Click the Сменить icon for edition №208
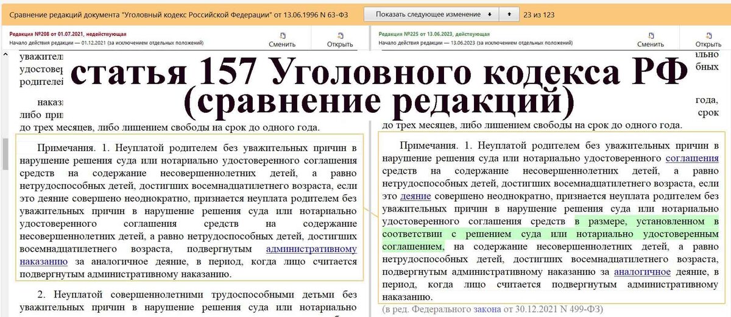731x317 pixels. click(282, 40)
